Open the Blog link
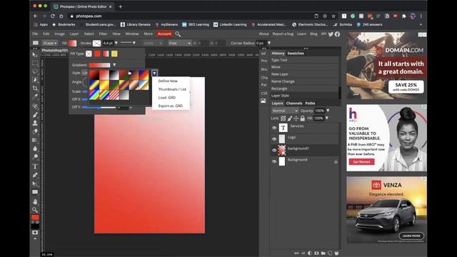The image size is (457, 257). pos(313,34)
